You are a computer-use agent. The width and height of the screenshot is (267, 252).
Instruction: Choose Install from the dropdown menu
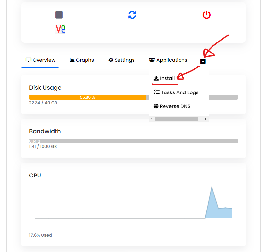tap(164, 78)
